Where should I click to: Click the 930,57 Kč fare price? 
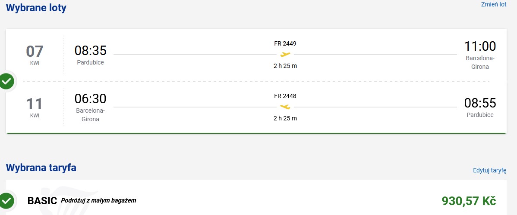click(469, 200)
